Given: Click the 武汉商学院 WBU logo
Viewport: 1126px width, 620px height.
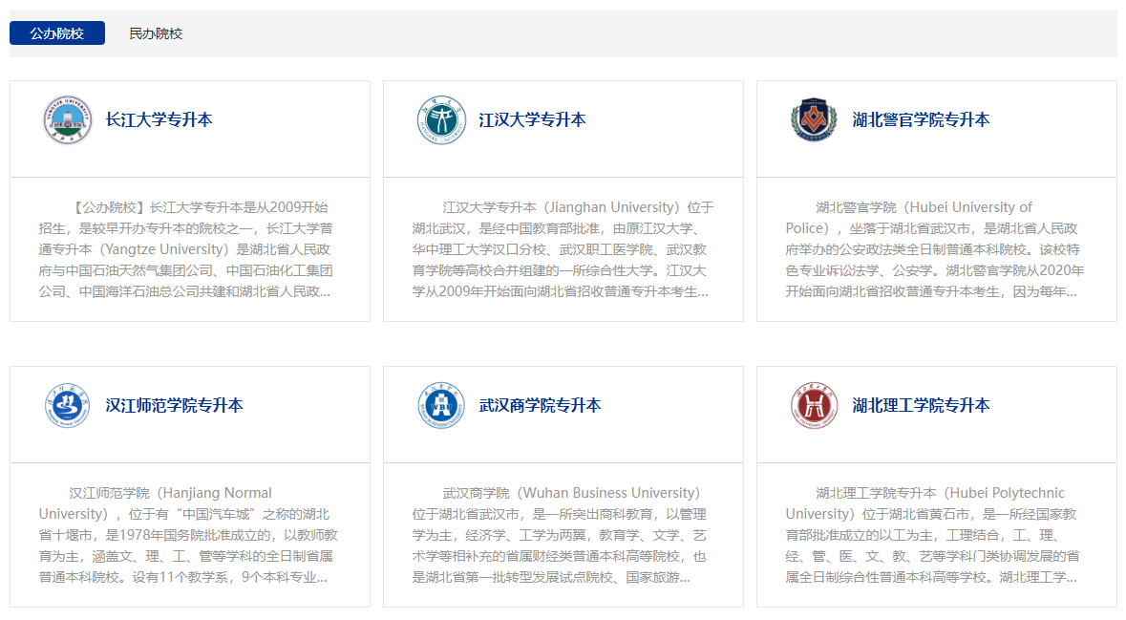Looking at the screenshot, I should coord(441,406).
